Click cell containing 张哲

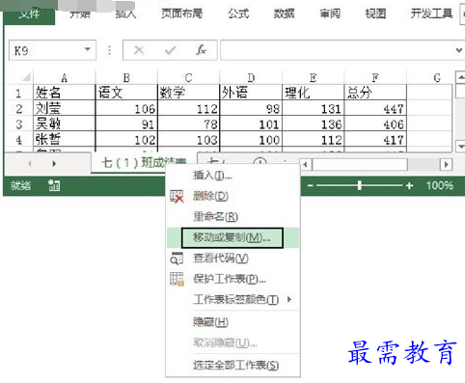pyautogui.click(x=65, y=140)
